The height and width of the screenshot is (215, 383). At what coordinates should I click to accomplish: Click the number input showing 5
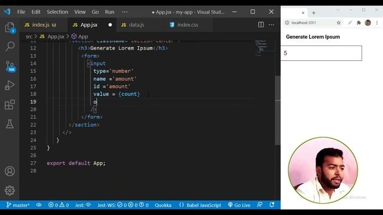tap(321, 53)
